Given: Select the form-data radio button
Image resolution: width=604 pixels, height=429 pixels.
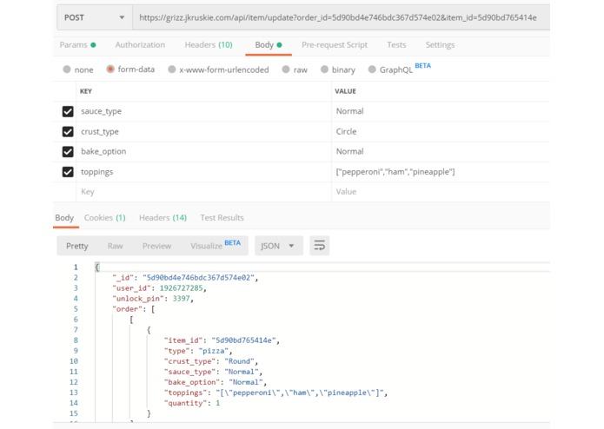Looking at the screenshot, I should click(x=110, y=69).
